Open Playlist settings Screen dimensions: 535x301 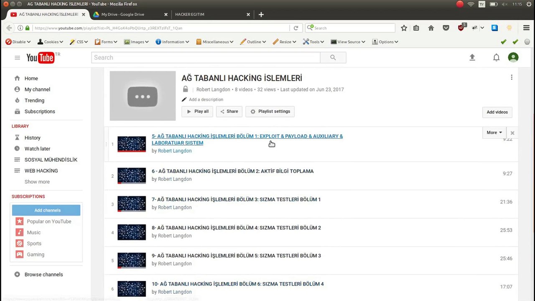(x=270, y=112)
